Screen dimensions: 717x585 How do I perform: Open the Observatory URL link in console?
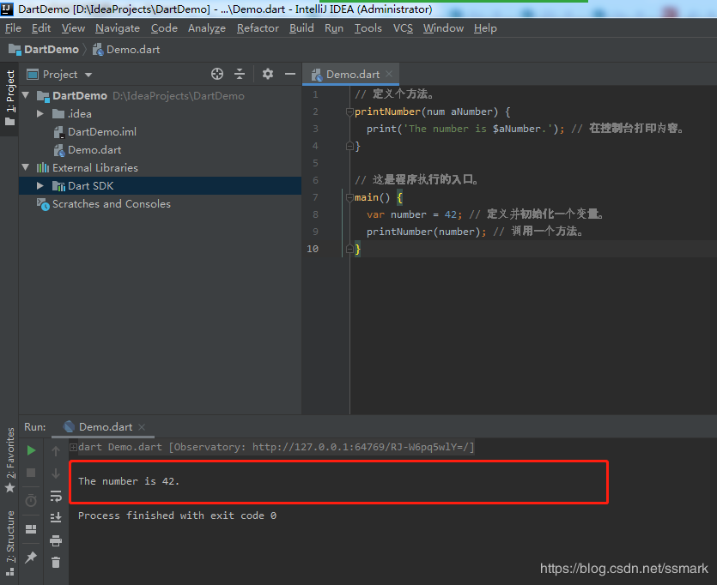coord(361,447)
